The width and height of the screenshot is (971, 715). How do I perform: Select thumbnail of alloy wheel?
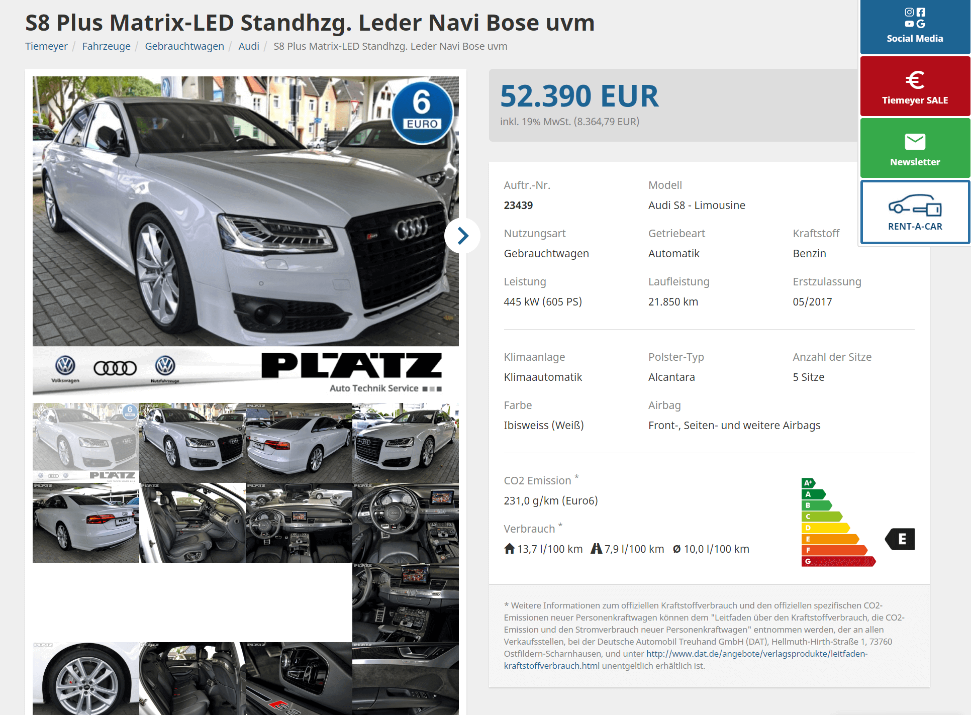coord(86,678)
